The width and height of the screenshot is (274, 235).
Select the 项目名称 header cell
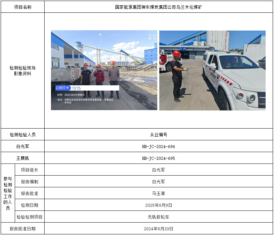tap(23, 7)
